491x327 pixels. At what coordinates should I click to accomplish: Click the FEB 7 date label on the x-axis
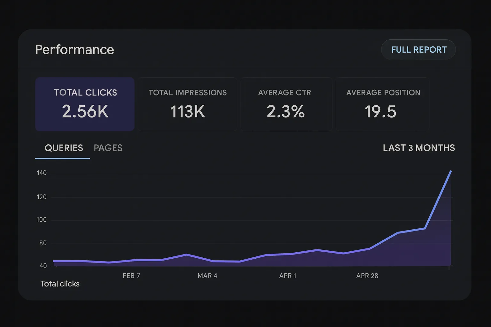[131, 276]
